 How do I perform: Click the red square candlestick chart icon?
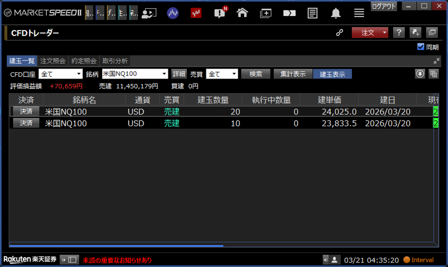196,13
